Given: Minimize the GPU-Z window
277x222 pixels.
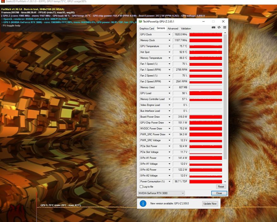Looking at the screenshot, I should coord(204,22).
